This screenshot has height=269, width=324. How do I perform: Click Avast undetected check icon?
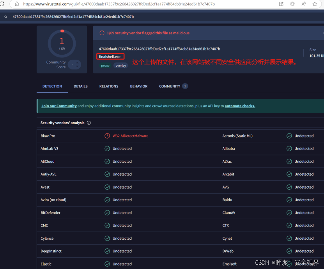(x=107, y=187)
